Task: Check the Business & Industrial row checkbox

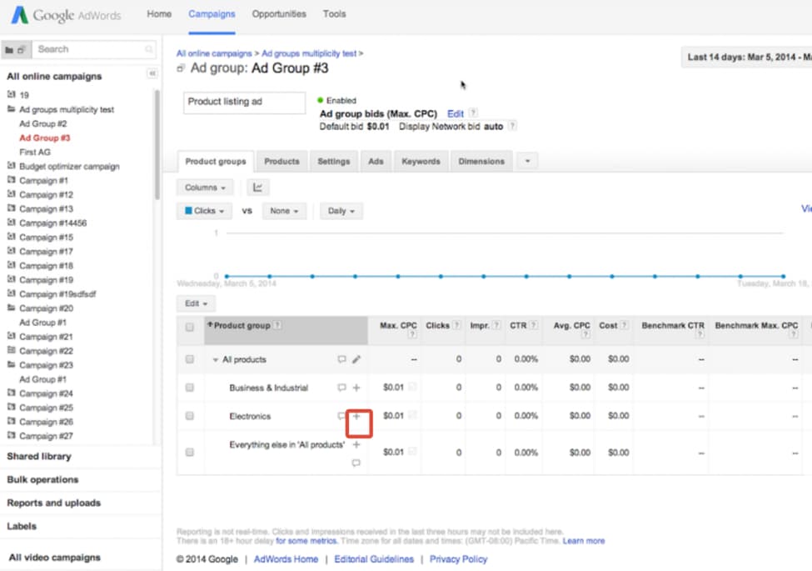Action: point(190,388)
